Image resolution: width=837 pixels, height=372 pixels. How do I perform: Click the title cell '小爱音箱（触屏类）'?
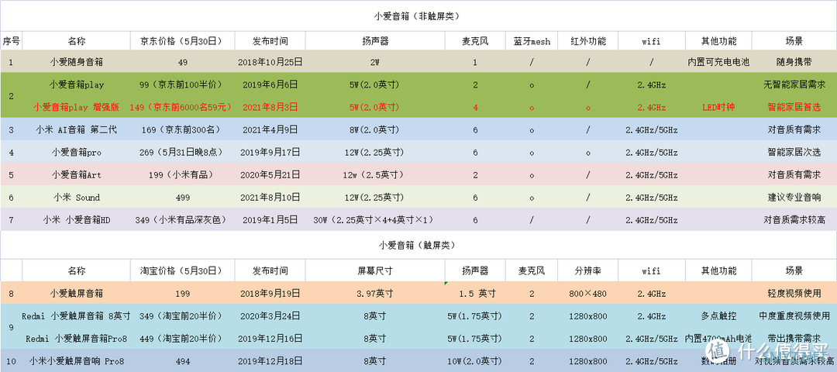click(x=418, y=246)
